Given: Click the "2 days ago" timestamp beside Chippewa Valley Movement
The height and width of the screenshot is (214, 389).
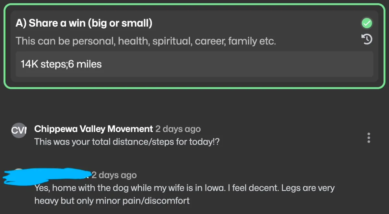Looking at the screenshot, I should pyautogui.click(x=178, y=129).
